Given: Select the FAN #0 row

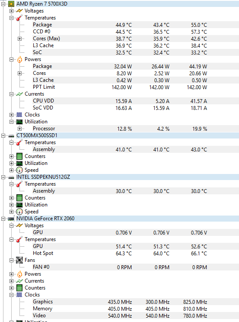Looking at the screenshot, I should pyautogui.click(x=135, y=267).
